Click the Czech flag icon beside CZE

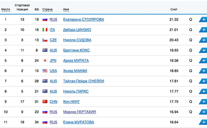coord(45,40)
